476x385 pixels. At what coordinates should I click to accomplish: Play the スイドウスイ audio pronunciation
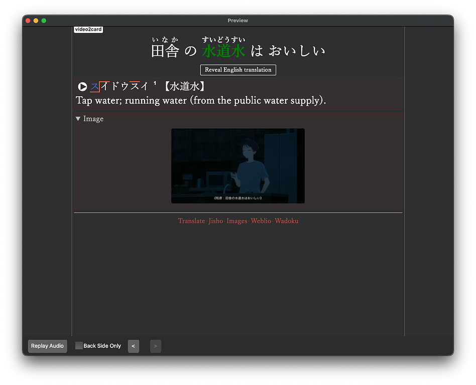pos(82,86)
